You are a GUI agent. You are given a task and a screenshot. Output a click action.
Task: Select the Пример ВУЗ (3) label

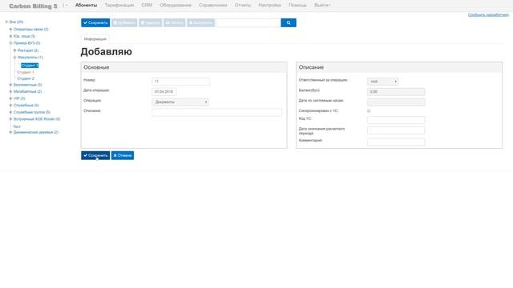[26, 43]
